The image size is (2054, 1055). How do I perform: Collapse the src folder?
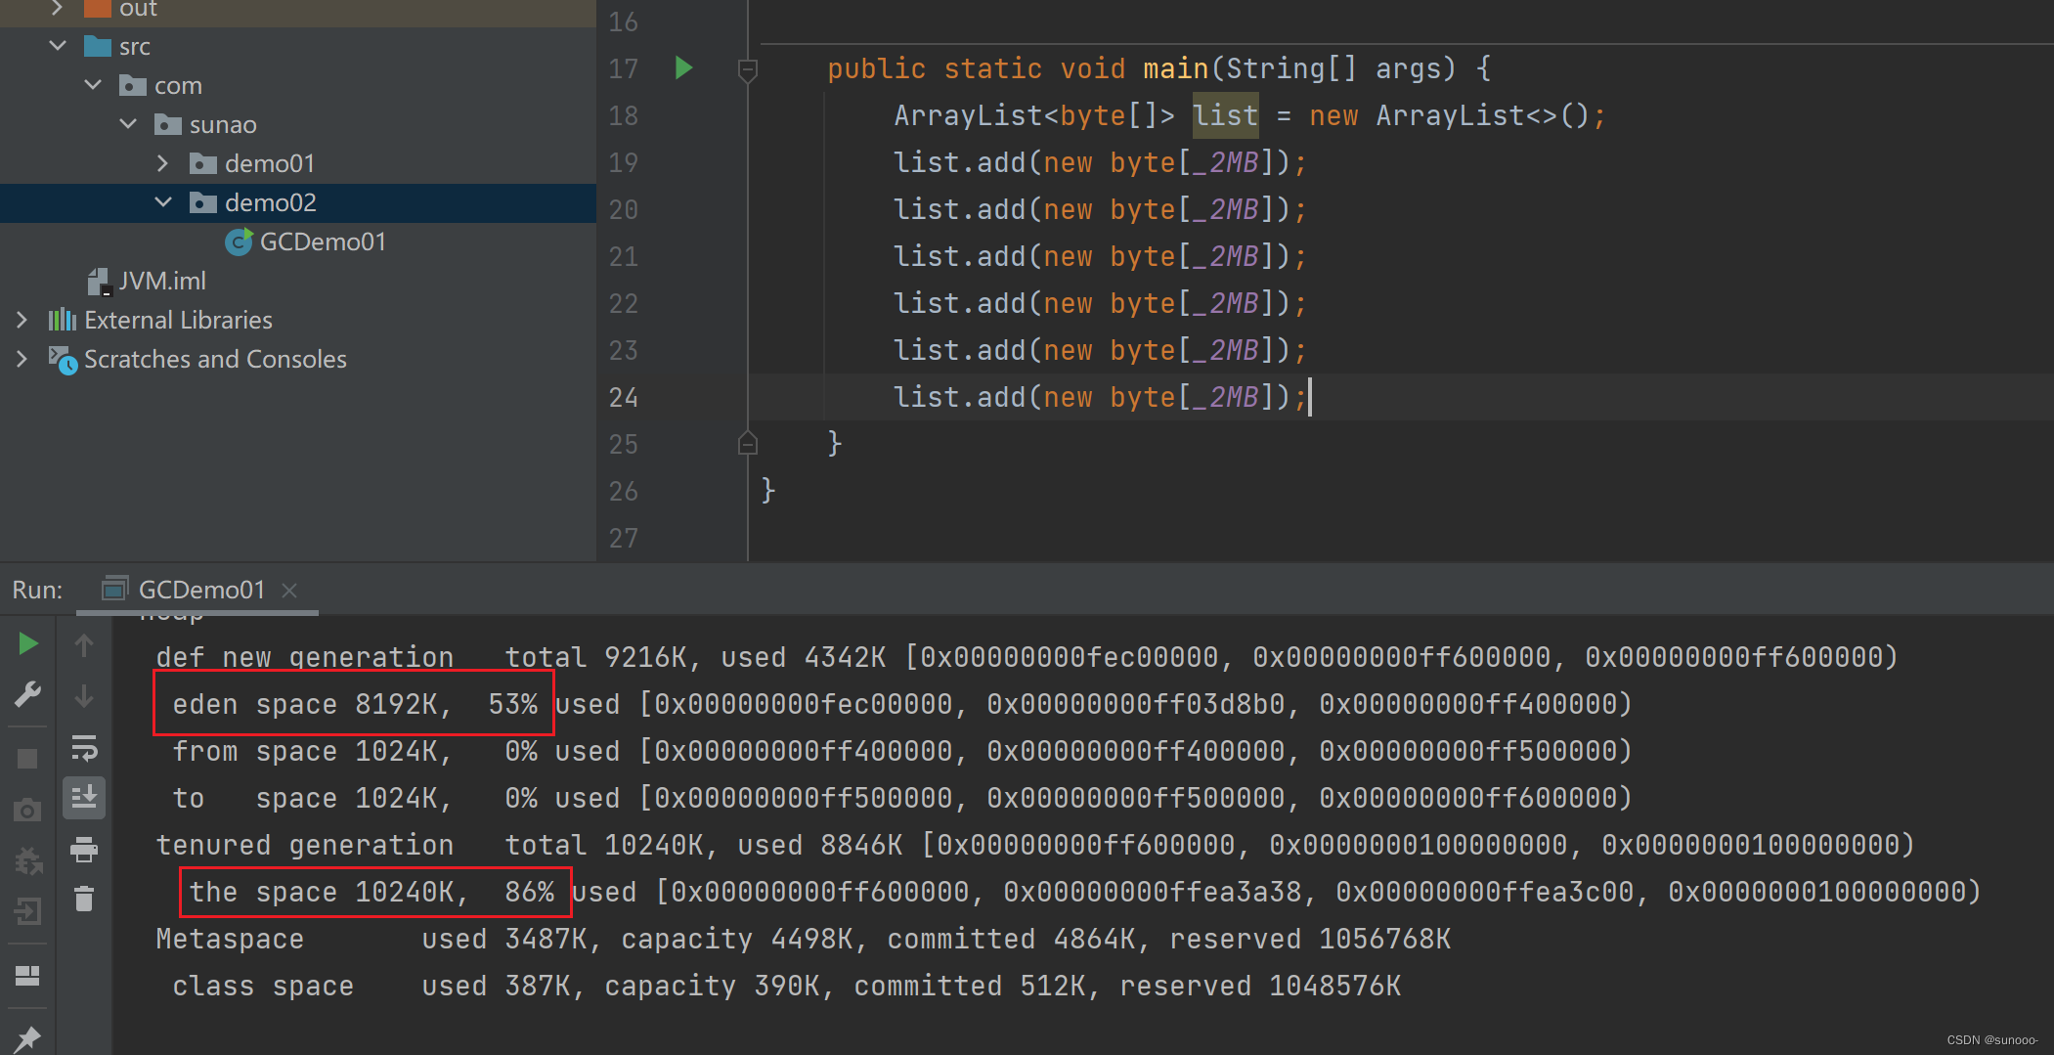pyautogui.click(x=58, y=46)
